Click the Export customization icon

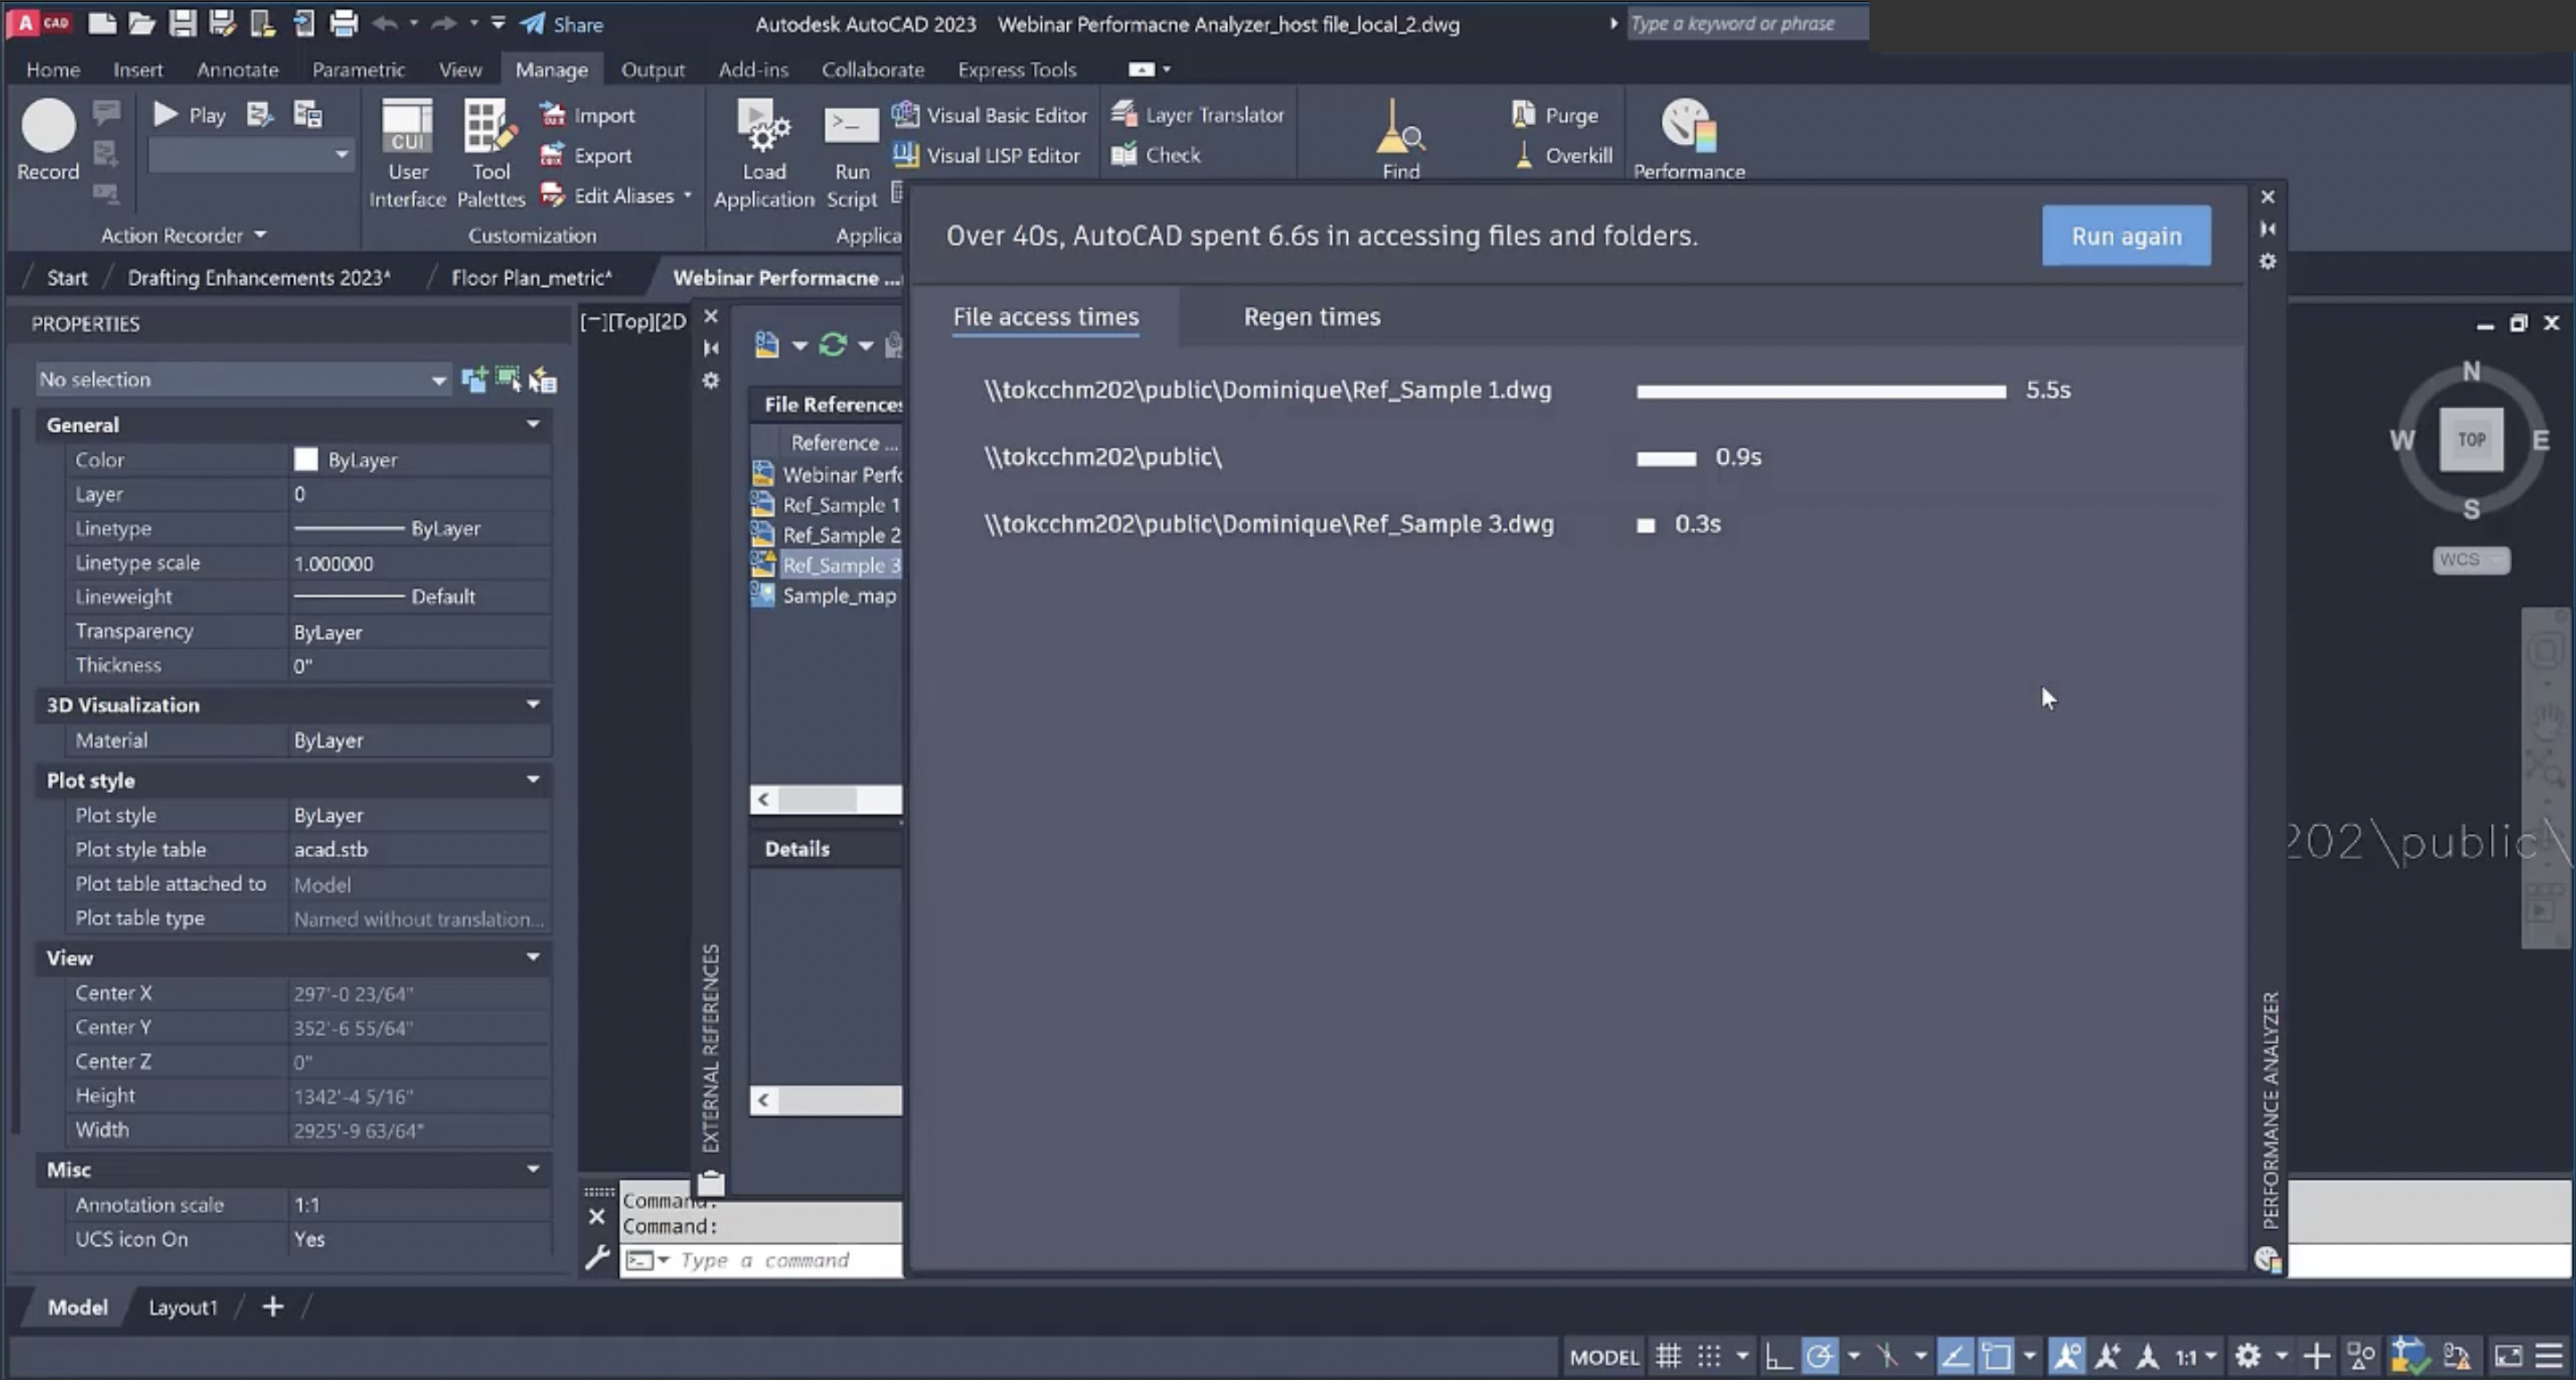(x=587, y=155)
